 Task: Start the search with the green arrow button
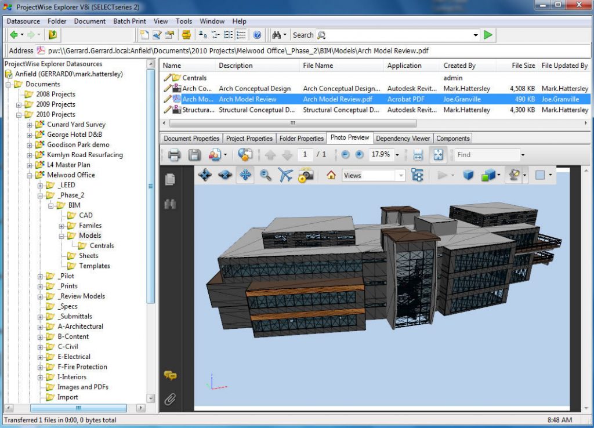489,35
